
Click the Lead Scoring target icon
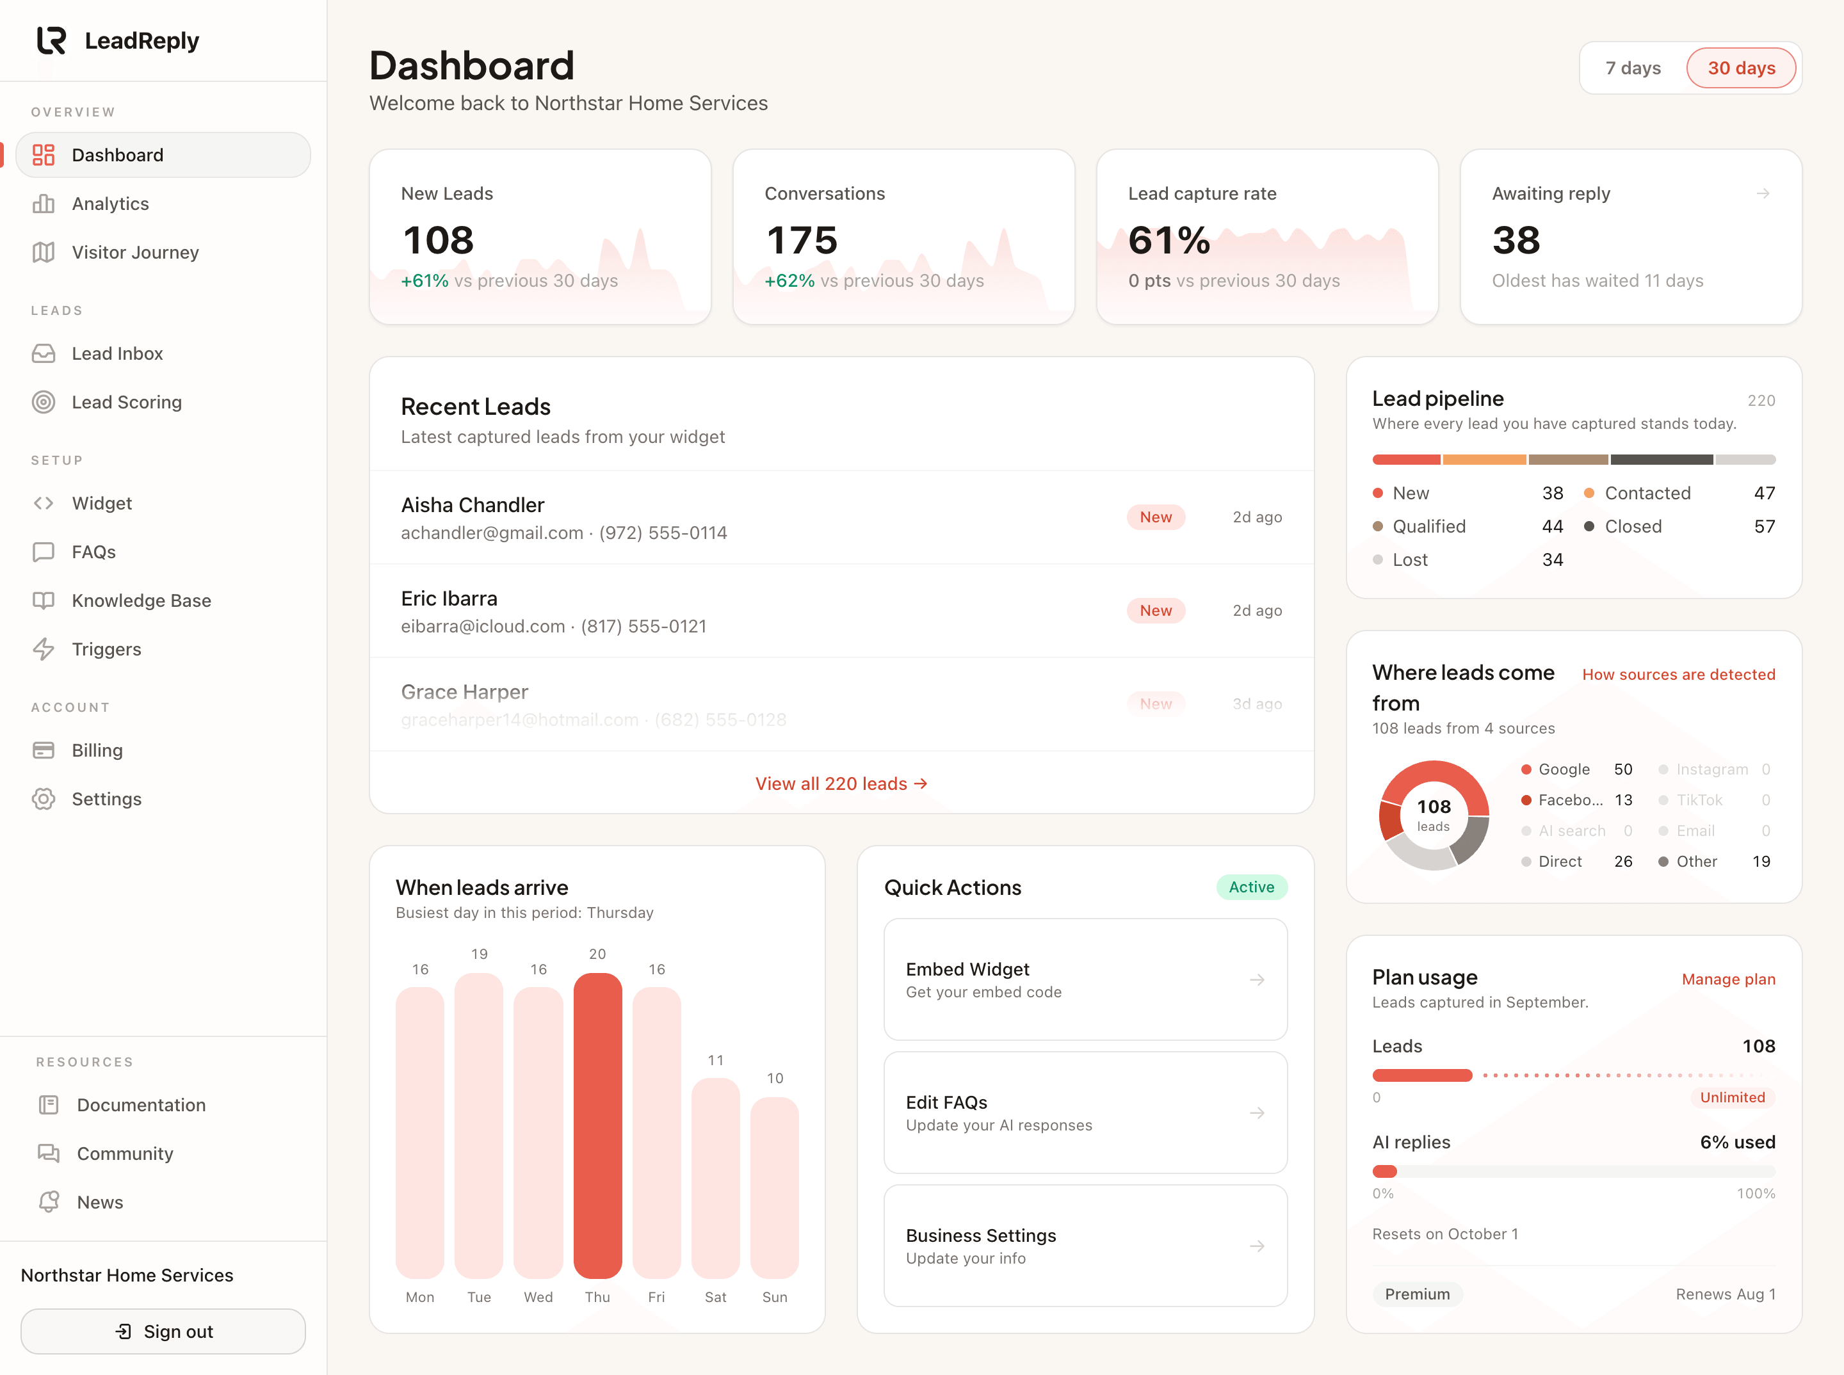point(44,402)
